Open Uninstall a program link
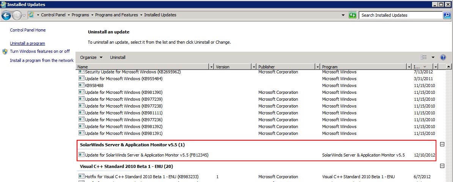The width and height of the screenshot is (453, 182). 27,43
